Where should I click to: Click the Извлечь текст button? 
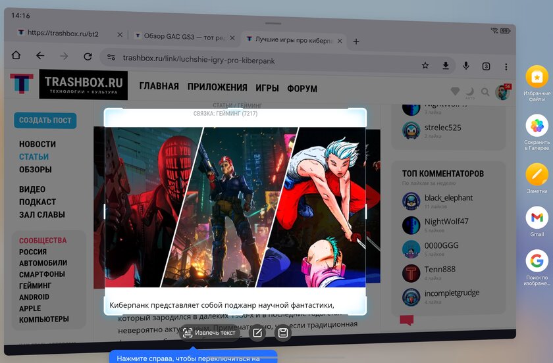(x=209, y=333)
